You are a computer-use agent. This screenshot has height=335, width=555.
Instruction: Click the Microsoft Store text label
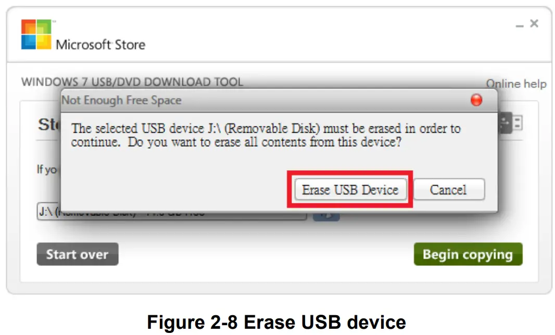point(100,45)
